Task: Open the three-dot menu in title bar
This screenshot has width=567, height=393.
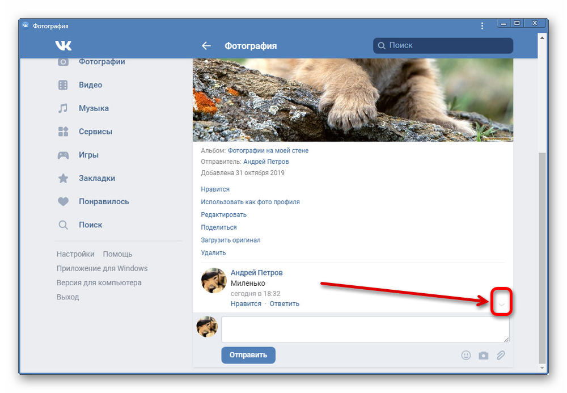Action: (482, 26)
